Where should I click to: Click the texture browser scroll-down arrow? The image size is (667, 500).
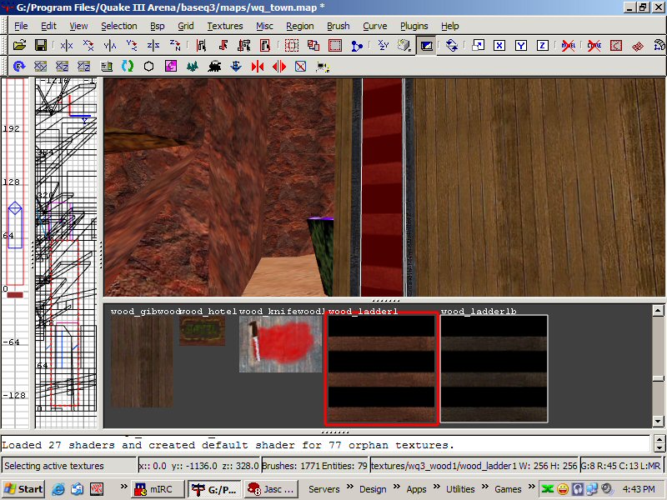(x=658, y=422)
